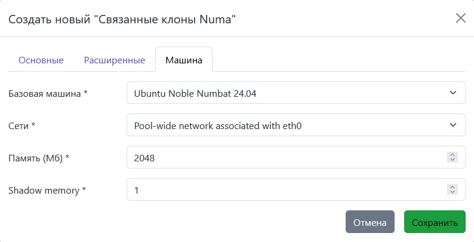Open the Расширенные tab
Viewport: 474px width, 242px height.
(115, 60)
